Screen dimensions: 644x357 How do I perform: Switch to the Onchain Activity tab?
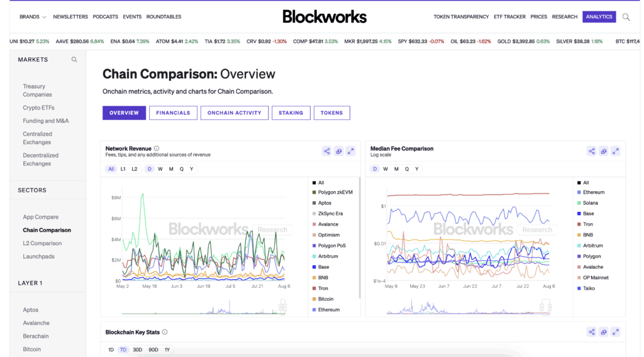pos(234,113)
